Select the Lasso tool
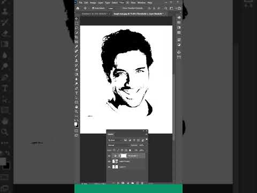The image size is (257, 193). pos(77,28)
